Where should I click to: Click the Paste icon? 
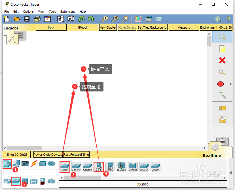(x=71, y=19)
